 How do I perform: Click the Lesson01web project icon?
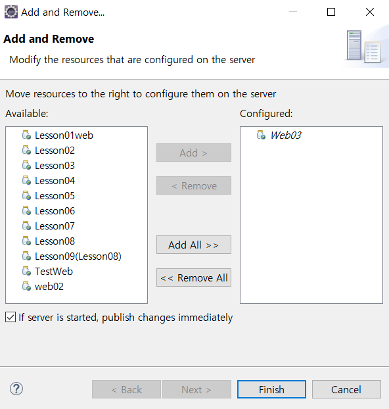click(26, 135)
